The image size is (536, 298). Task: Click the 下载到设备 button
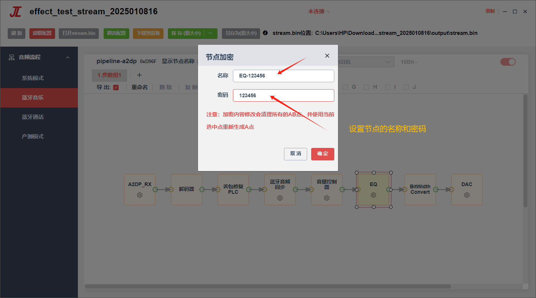point(148,33)
